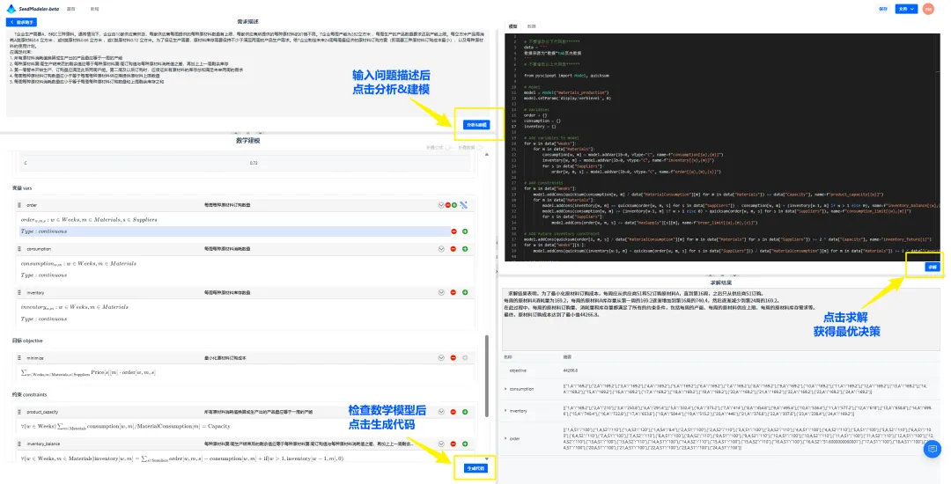The width and height of the screenshot is (951, 484).
Task: Add an item after the consumption variable
Action: (465, 249)
